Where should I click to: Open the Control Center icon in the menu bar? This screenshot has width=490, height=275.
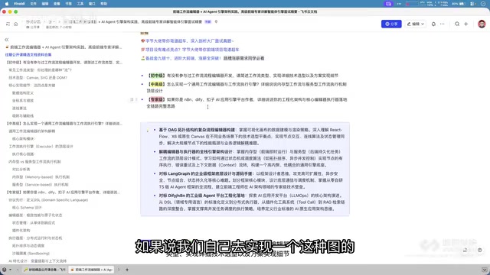pos(473,4)
